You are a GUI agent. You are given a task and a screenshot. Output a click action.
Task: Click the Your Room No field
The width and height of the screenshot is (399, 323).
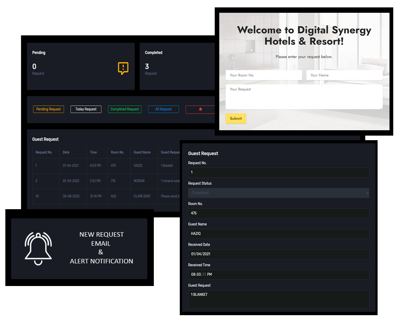264,75
